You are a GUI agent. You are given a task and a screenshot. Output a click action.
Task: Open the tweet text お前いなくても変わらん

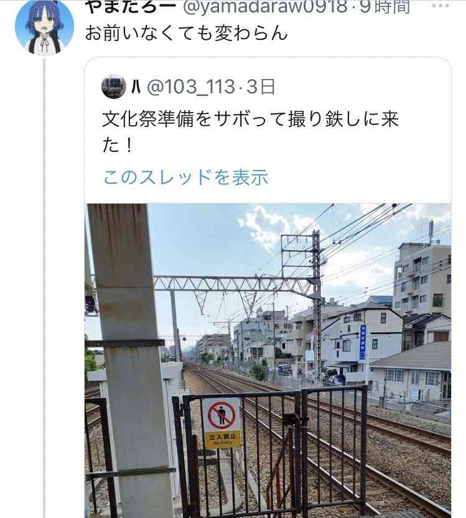[x=187, y=34]
